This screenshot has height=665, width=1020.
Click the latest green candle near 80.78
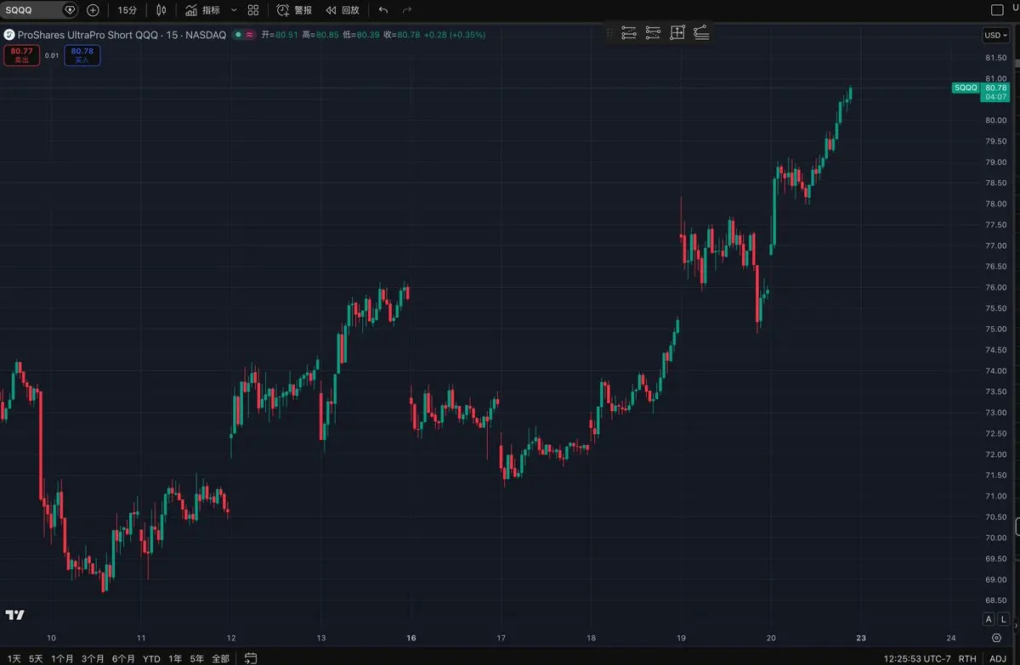851,92
